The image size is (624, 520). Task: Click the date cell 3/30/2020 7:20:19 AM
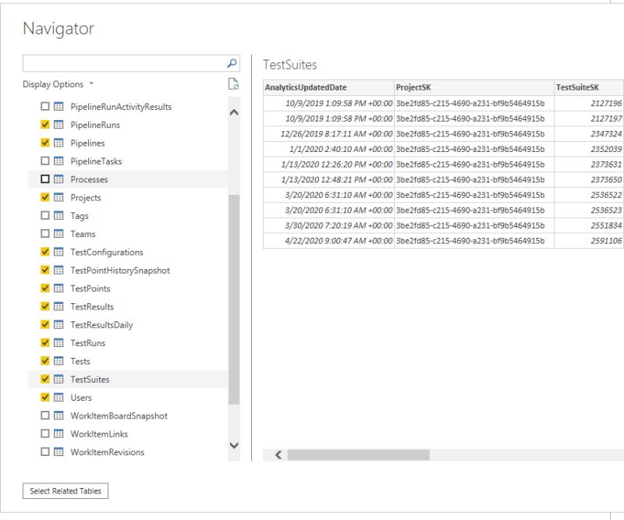[x=328, y=225]
